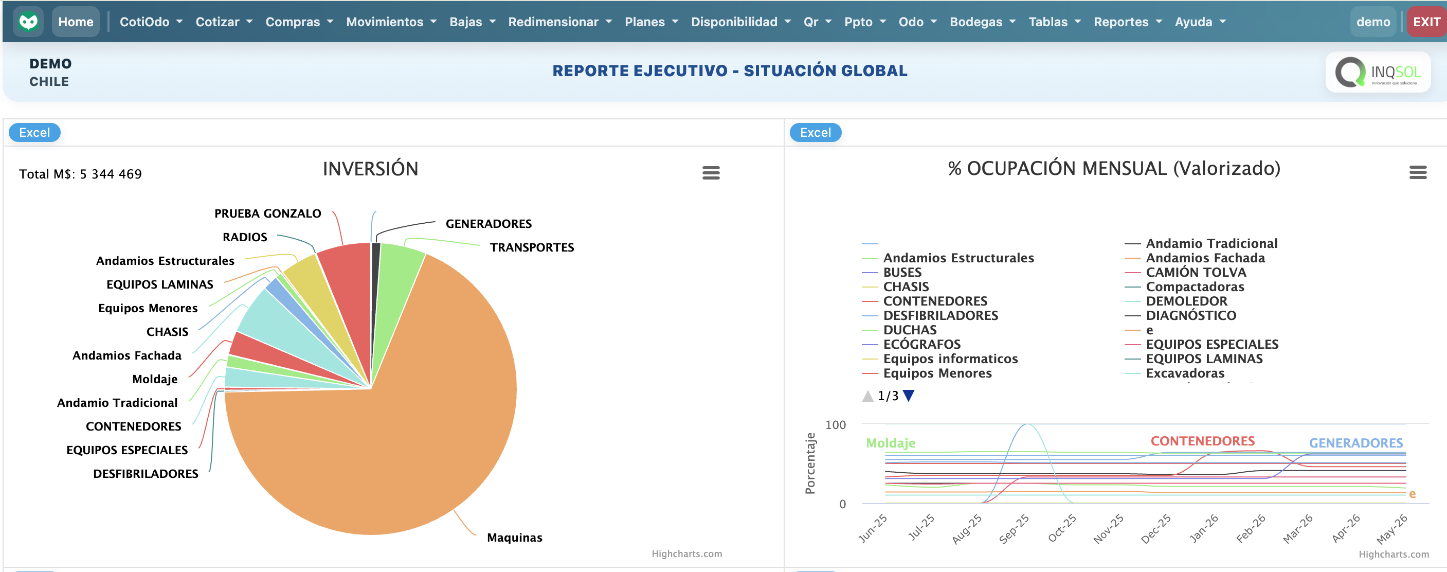Open Highcharts.com link under pie chart

point(686,553)
